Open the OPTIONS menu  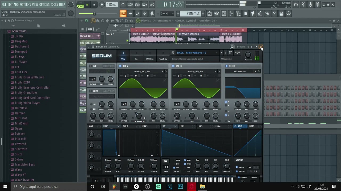tap(44, 5)
